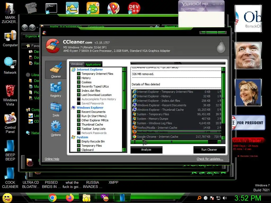Click Firefox in the taskbar
Viewport: 271px width, 203px height.
(x=70, y=198)
